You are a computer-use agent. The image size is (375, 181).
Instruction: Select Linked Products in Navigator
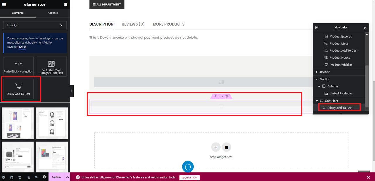(x=341, y=93)
